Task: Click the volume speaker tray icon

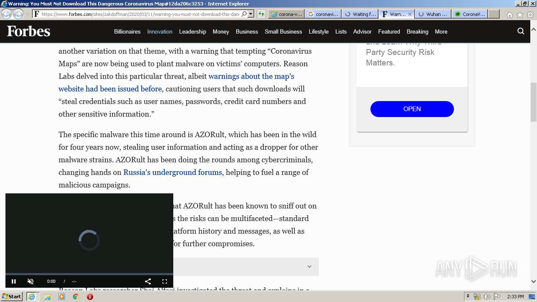Action: click(487, 297)
